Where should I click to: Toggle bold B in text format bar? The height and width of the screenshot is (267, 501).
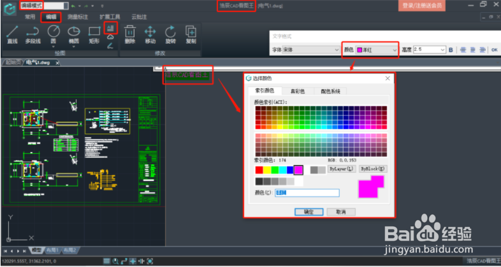tap(451, 50)
